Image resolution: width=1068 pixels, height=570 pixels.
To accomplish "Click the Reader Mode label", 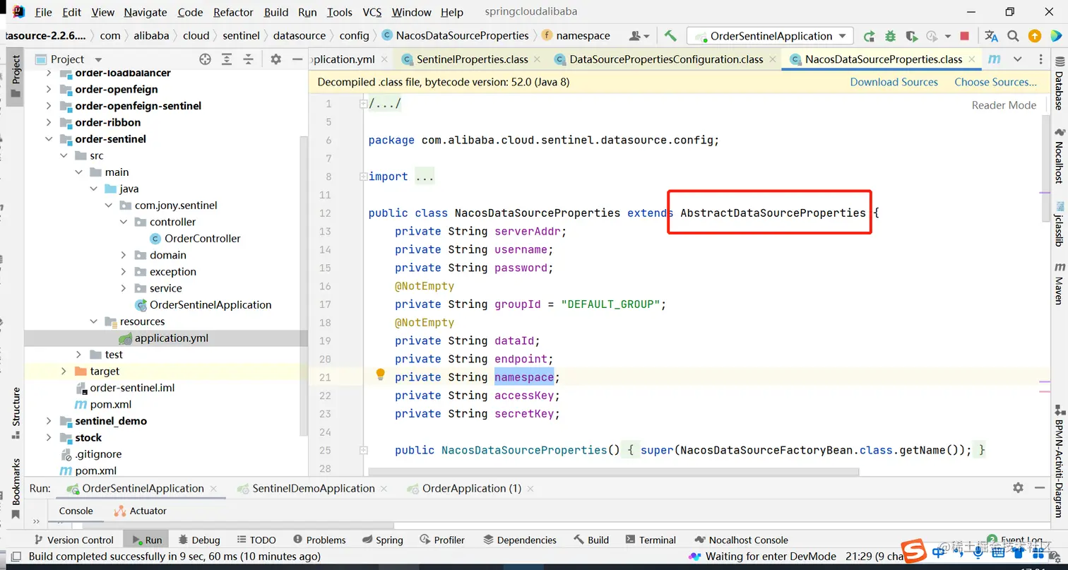I will click(x=1004, y=105).
